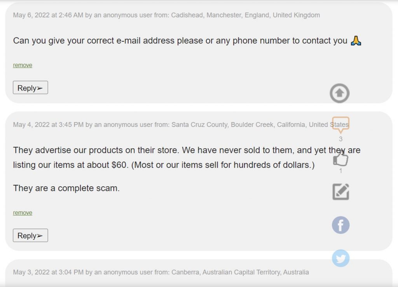This screenshot has height=287, width=398.
Task: Select the May 4, 2022 comment header
Action: [x=180, y=124]
